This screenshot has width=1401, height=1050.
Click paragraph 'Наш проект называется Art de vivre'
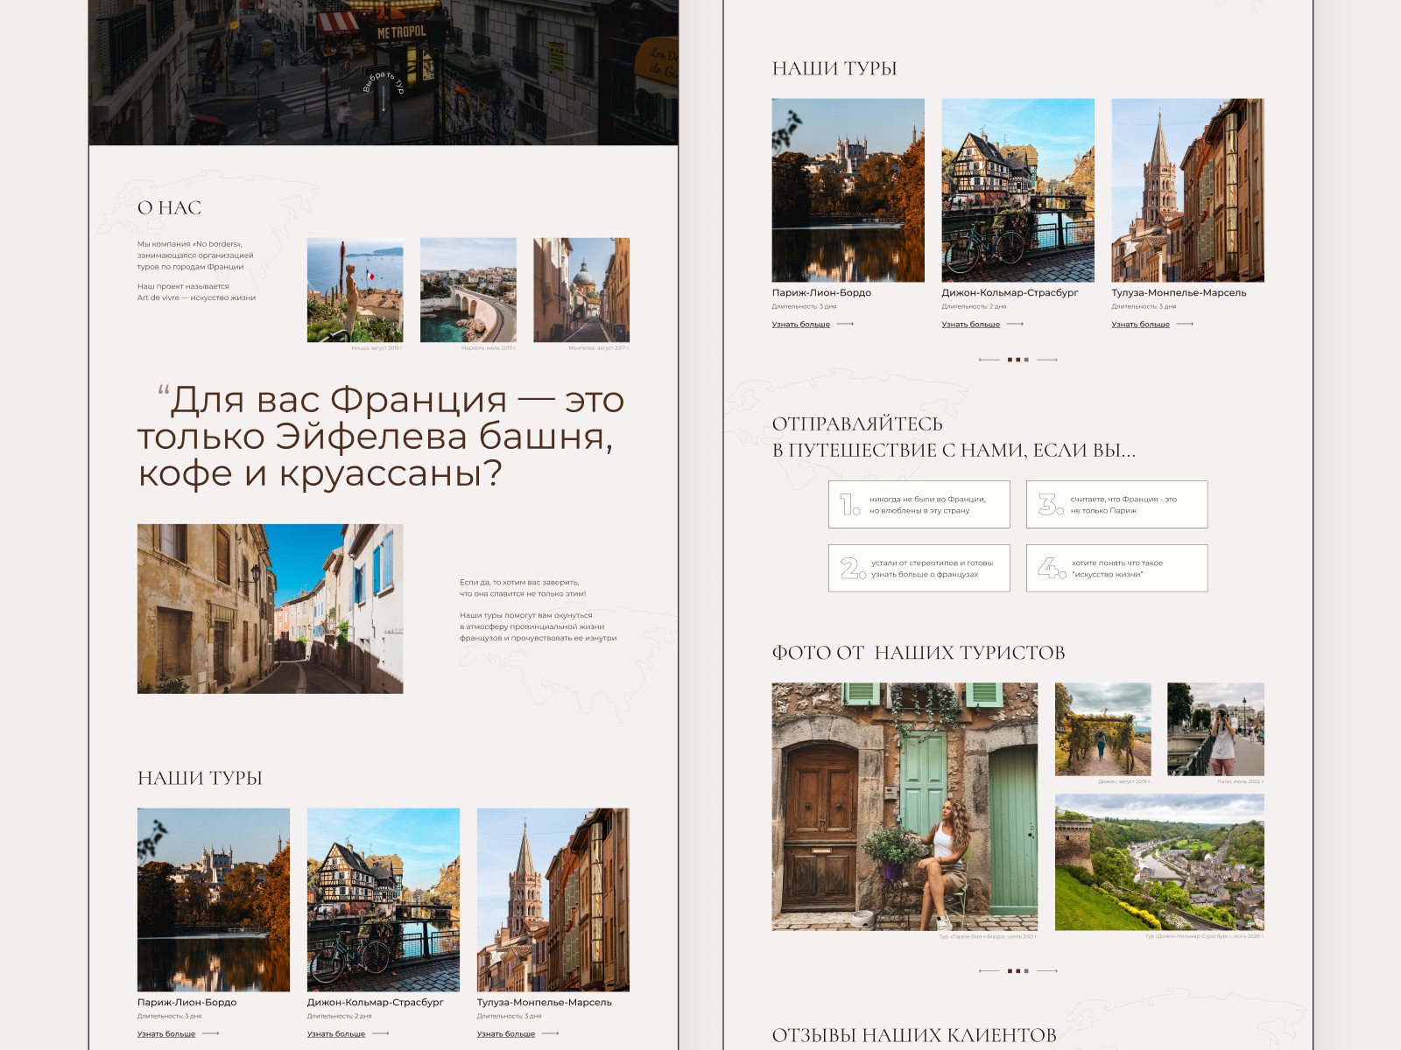click(196, 292)
